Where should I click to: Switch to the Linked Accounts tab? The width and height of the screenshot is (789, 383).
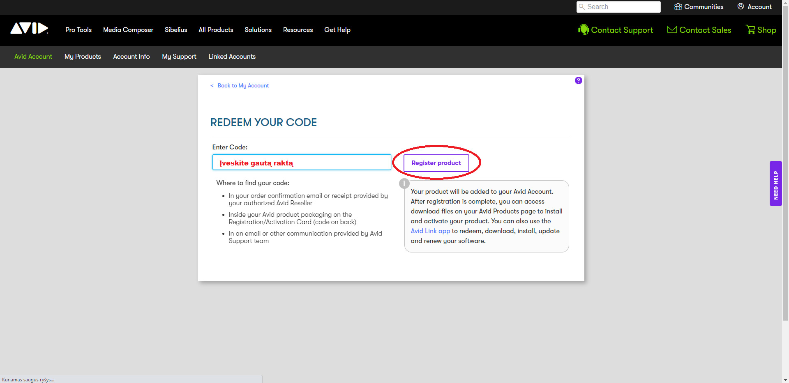[x=232, y=57]
